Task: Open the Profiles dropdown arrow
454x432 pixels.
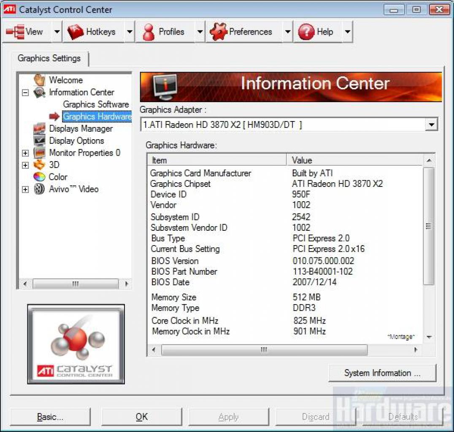Action: click(x=200, y=32)
